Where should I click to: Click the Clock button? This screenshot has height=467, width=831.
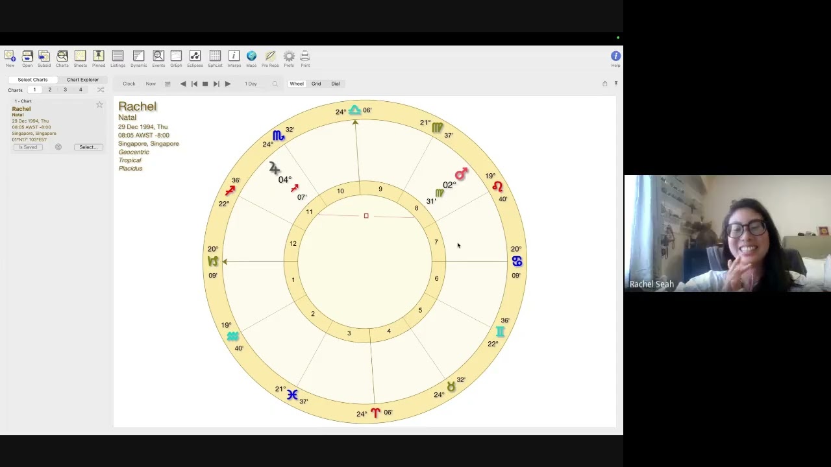129,84
